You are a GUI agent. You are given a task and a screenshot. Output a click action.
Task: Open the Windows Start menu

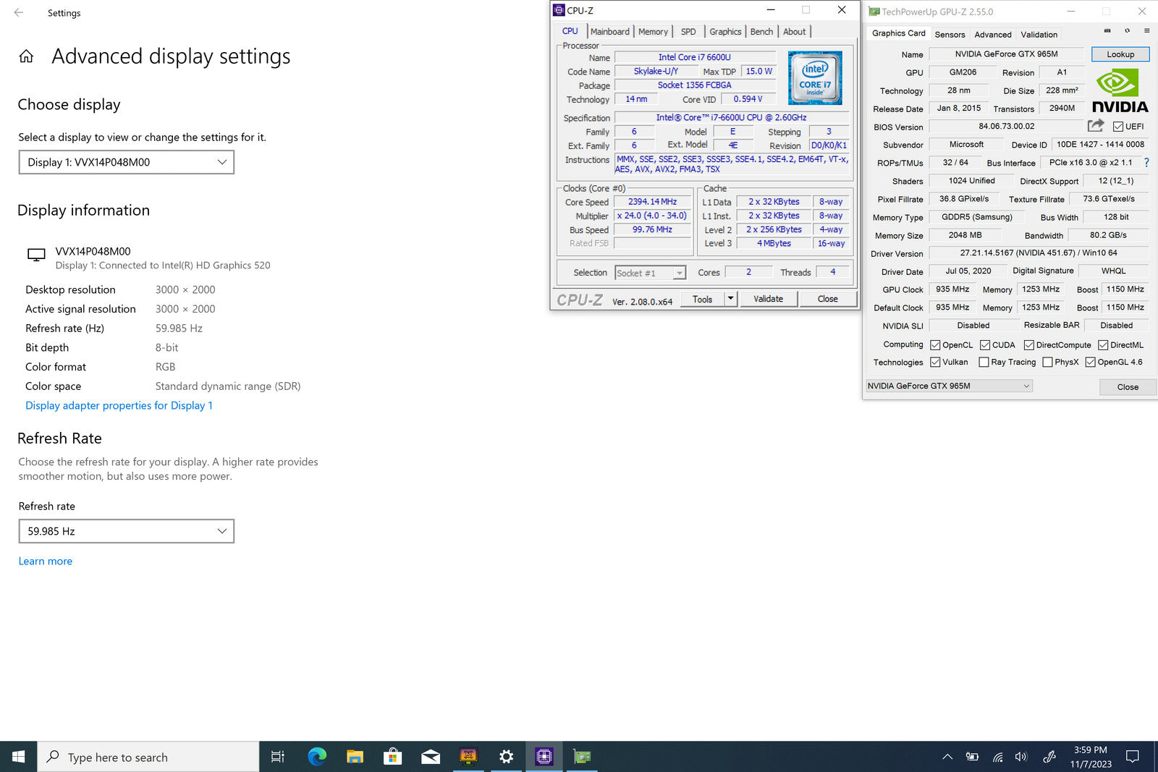(19, 757)
